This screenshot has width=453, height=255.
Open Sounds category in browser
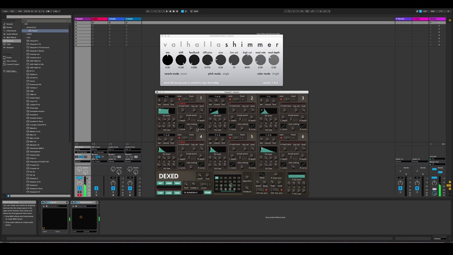(x=10, y=24)
